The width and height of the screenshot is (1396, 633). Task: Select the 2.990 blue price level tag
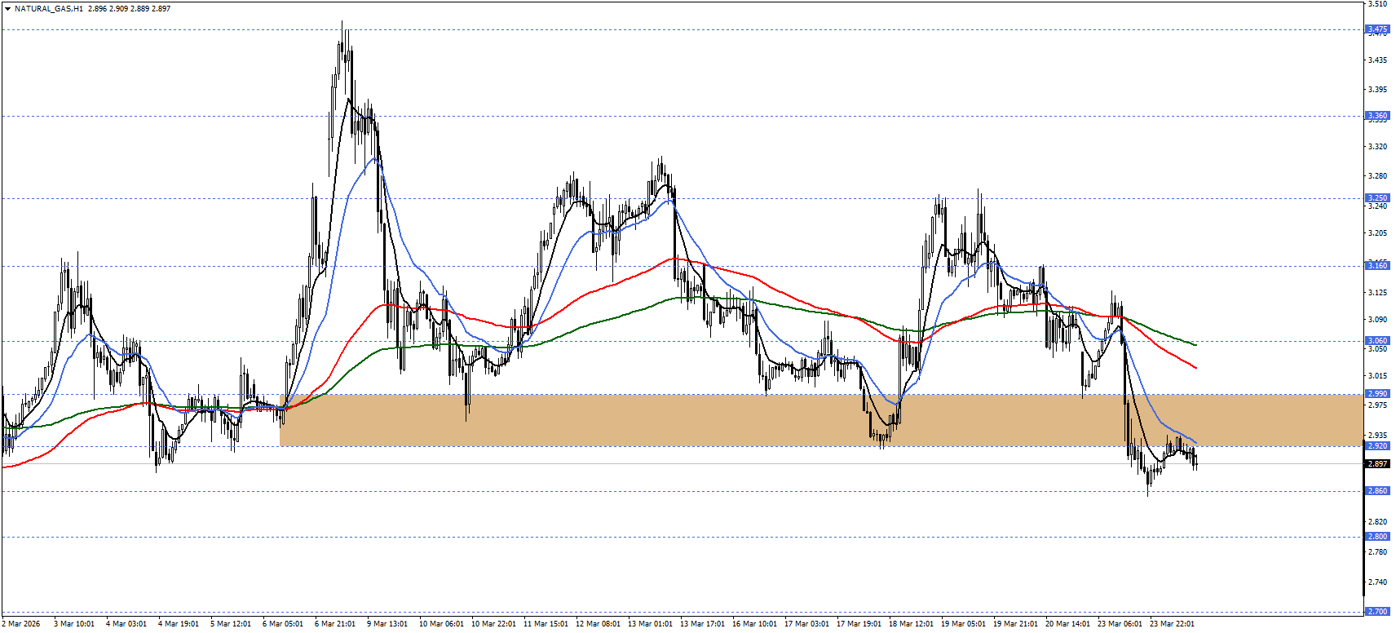[1376, 394]
